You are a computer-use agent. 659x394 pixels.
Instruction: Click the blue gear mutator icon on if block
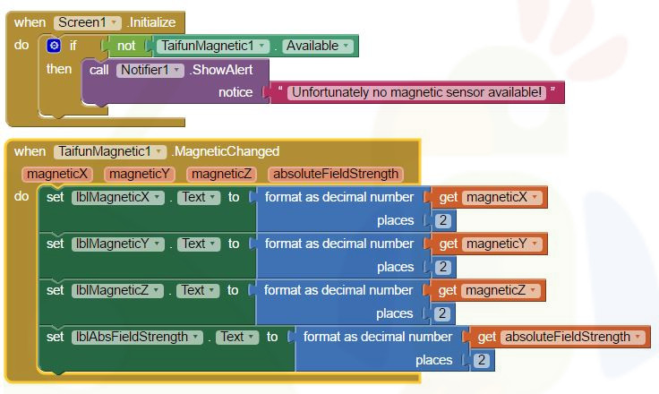(53, 45)
